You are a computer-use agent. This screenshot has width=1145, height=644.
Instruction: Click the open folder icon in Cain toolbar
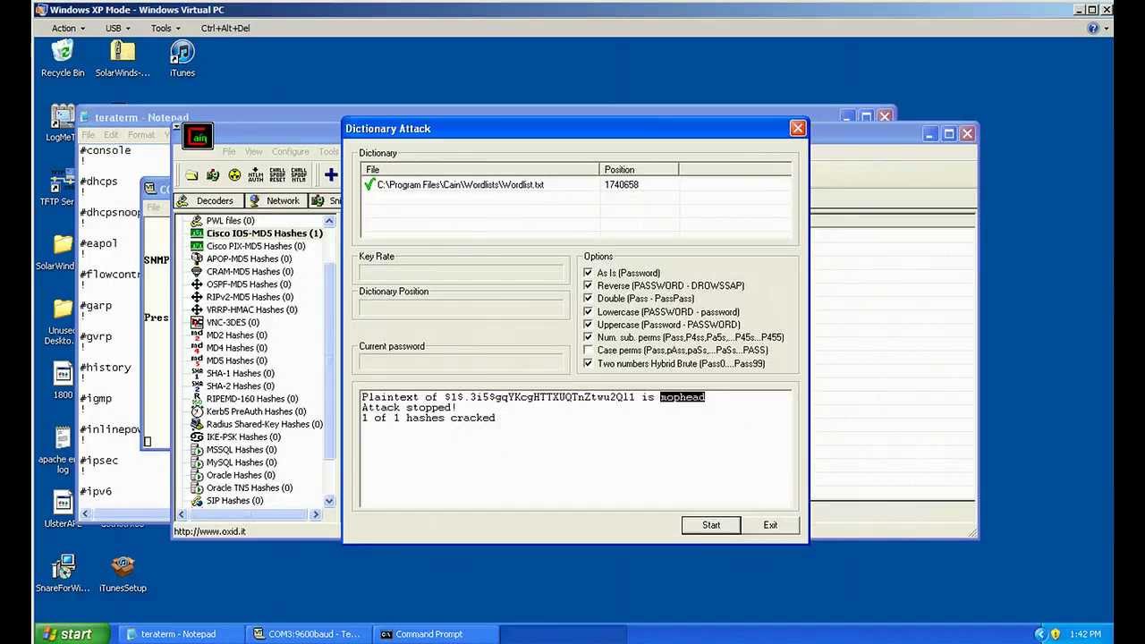pos(191,175)
